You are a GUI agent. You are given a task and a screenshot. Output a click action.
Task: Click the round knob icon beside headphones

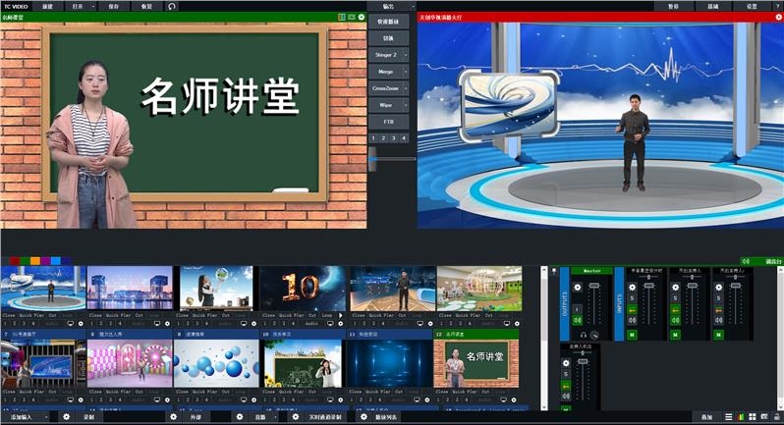[x=594, y=335]
